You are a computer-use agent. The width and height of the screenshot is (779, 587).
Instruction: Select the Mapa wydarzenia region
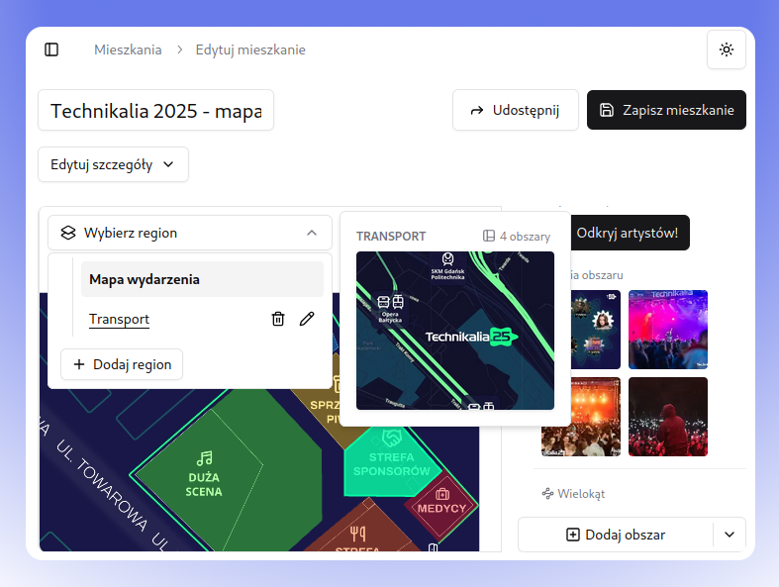click(202, 279)
